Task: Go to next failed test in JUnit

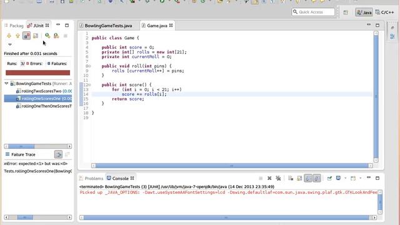Action: [x=9, y=36]
